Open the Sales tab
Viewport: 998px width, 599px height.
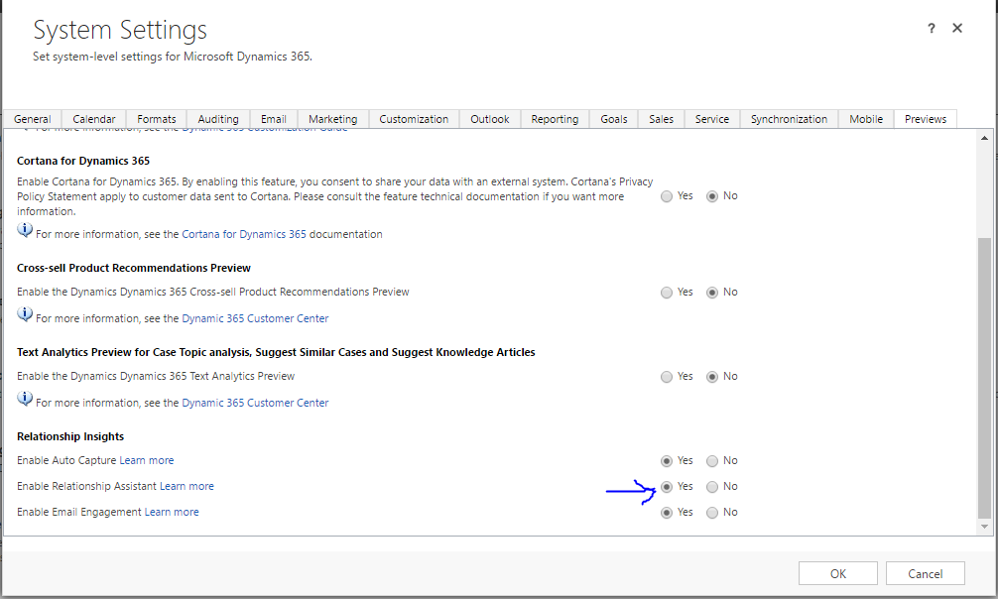tap(662, 119)
